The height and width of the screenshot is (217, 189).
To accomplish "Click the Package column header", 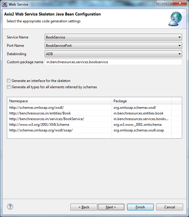I will click(x=141, y=101).
